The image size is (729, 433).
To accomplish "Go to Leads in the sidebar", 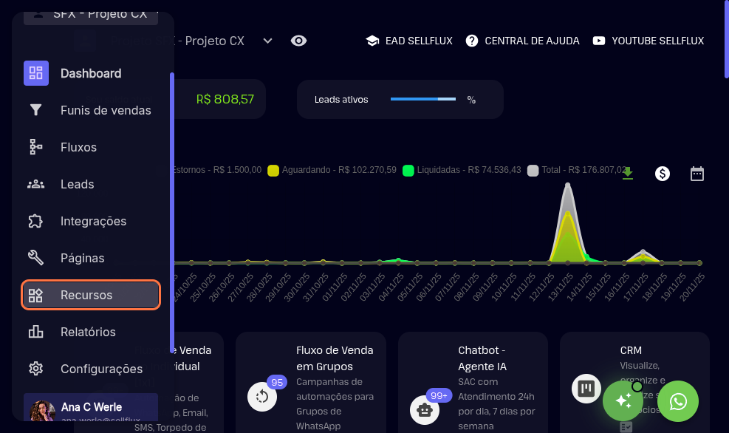I will pos(77,184).
